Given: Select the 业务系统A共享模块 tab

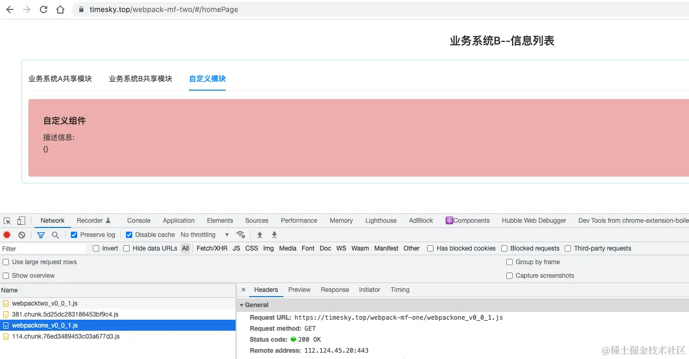Looking at the screenshot, I should (x=60, y=79).
